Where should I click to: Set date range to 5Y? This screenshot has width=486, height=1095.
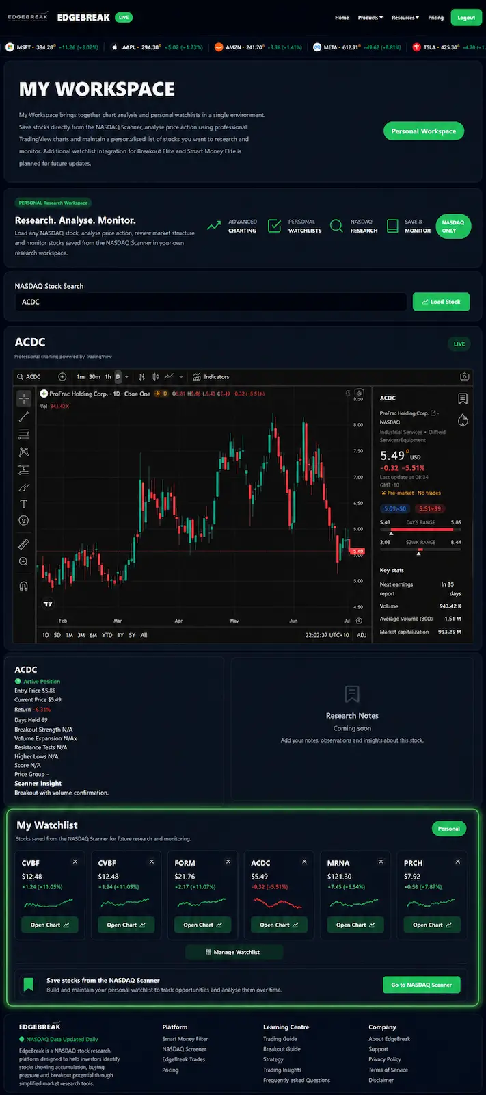(132, 635)
